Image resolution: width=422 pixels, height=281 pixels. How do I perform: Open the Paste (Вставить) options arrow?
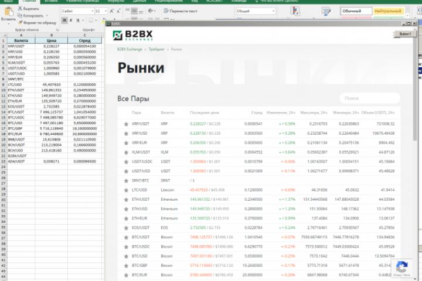[x=8, y=23]
